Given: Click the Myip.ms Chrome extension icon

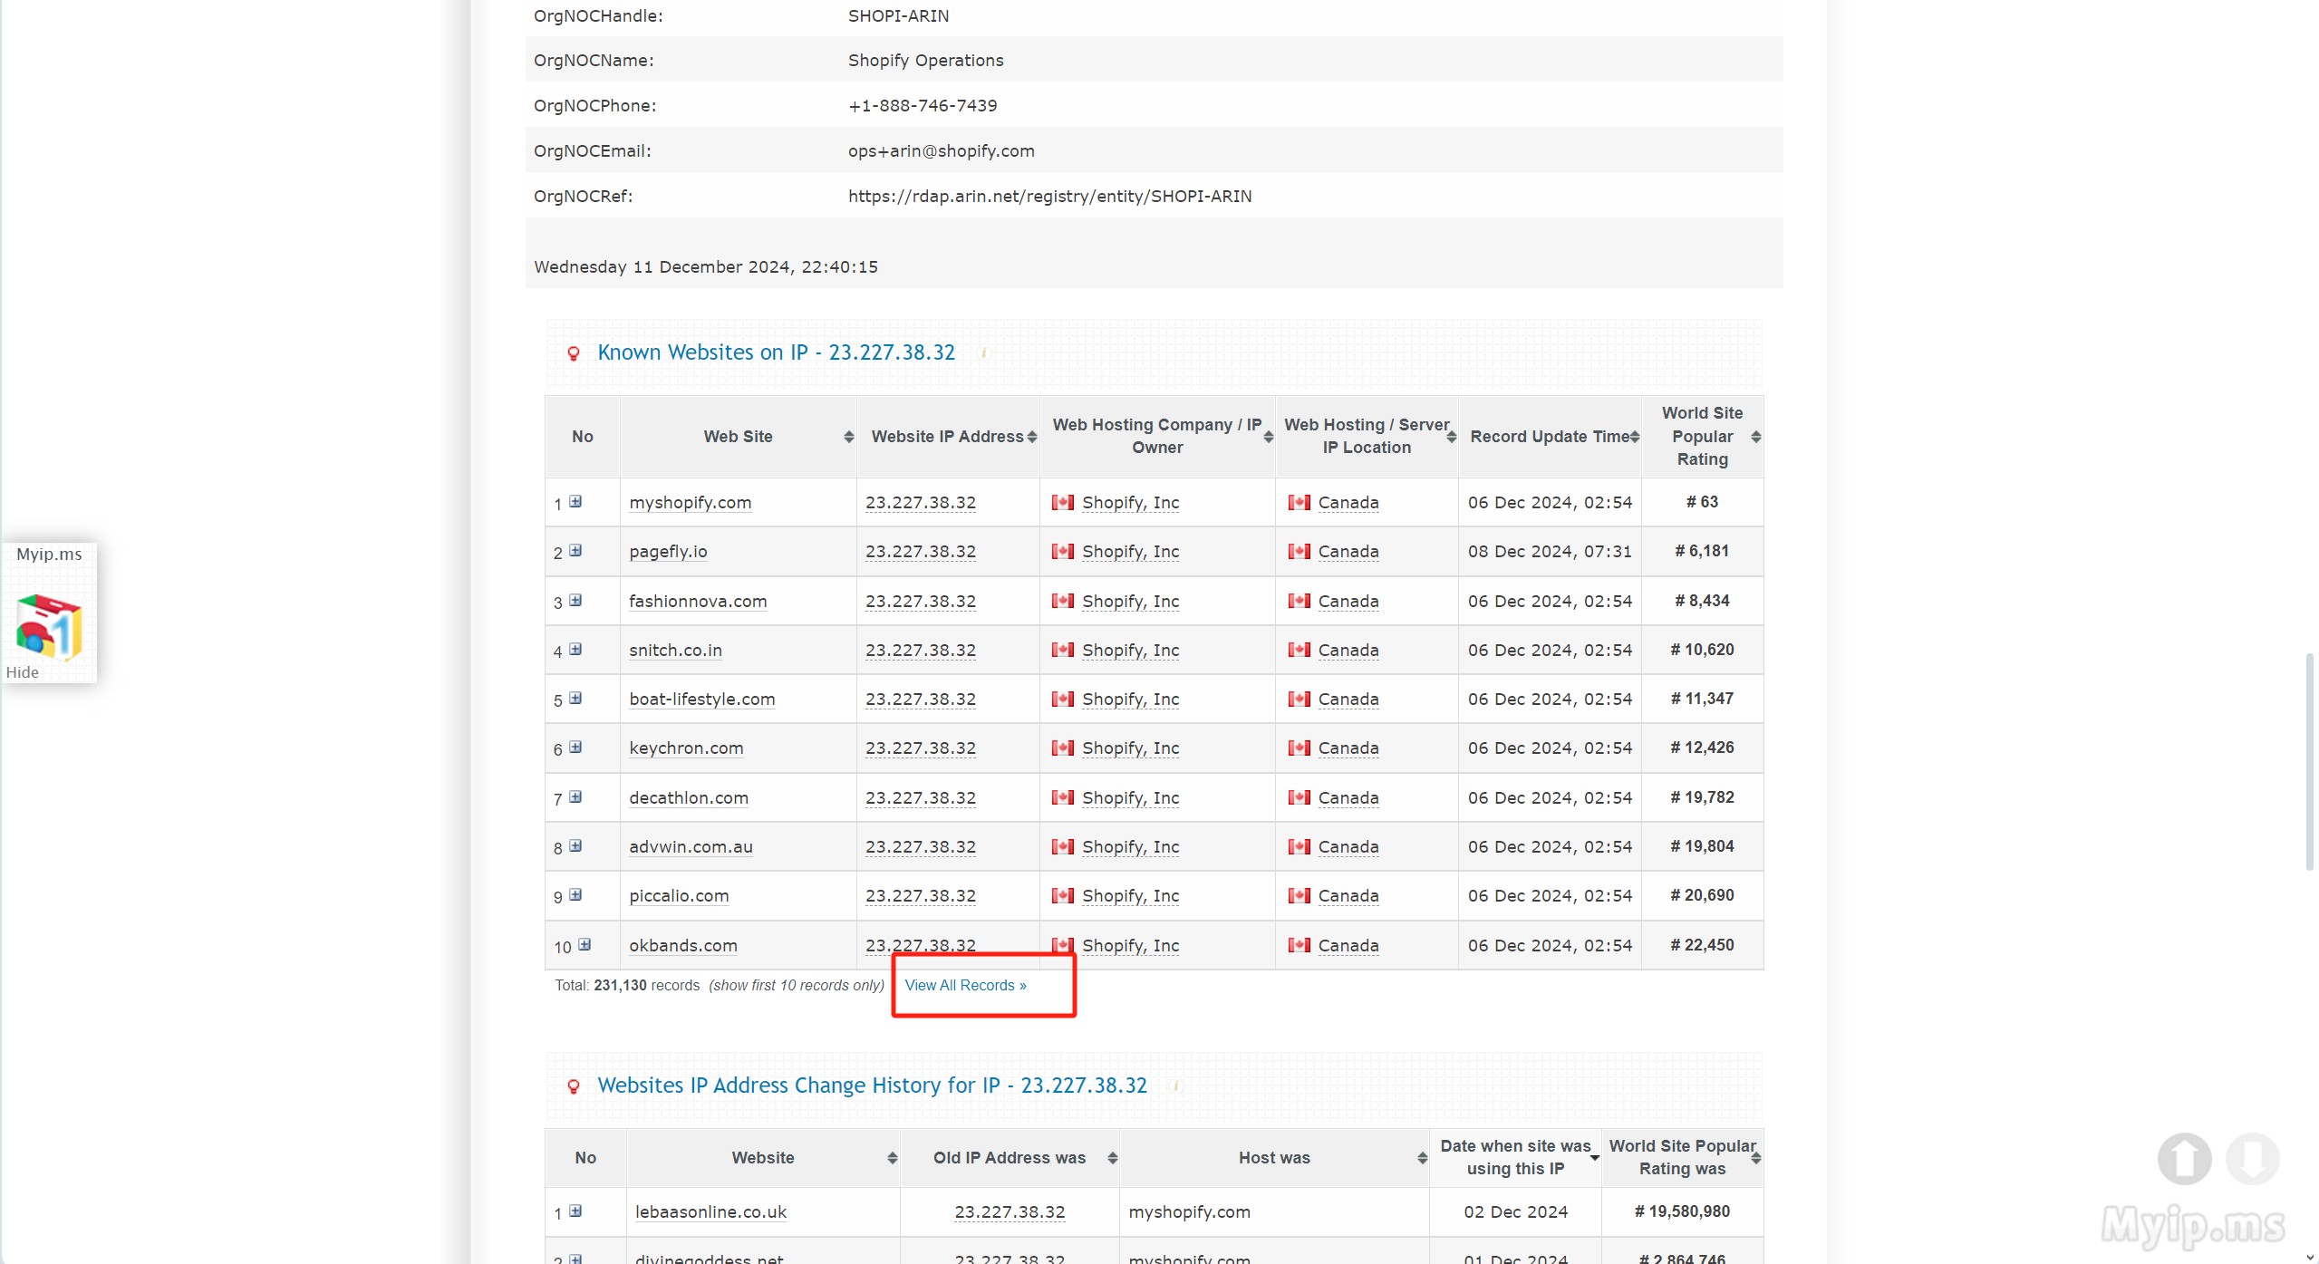Looking at the screenshot, I should click(x=49, y=625).
